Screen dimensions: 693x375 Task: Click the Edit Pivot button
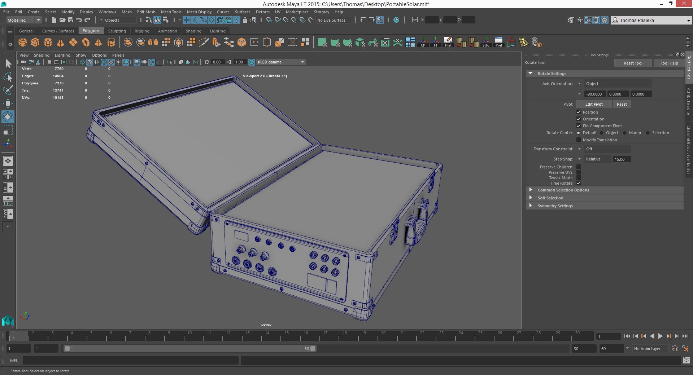pyautogui.click(x=594, y=104)
